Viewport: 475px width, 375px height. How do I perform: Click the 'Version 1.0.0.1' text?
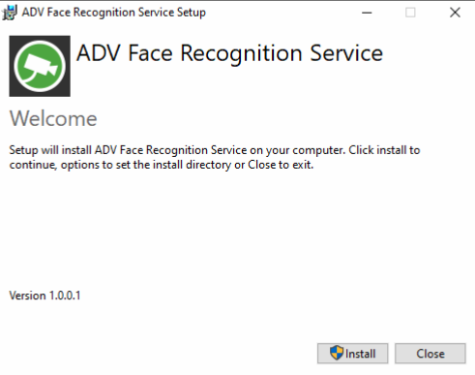(45, 296)
